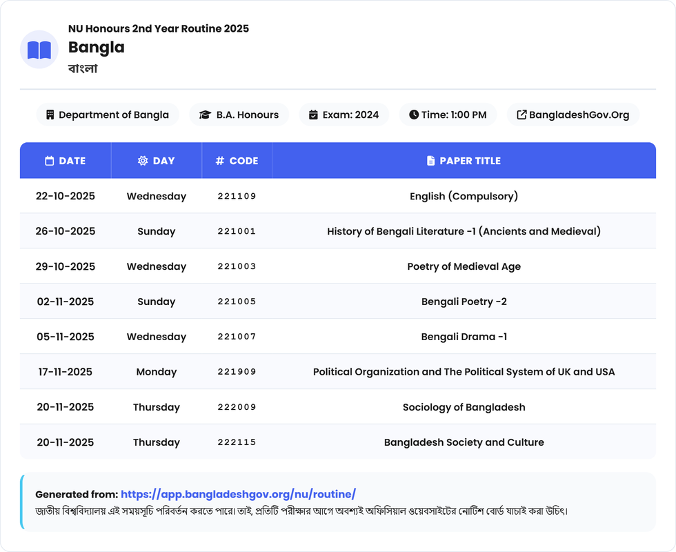Click course code 221001
The width and height of the screenshot is (676, 552).
[x=237, y=231]
